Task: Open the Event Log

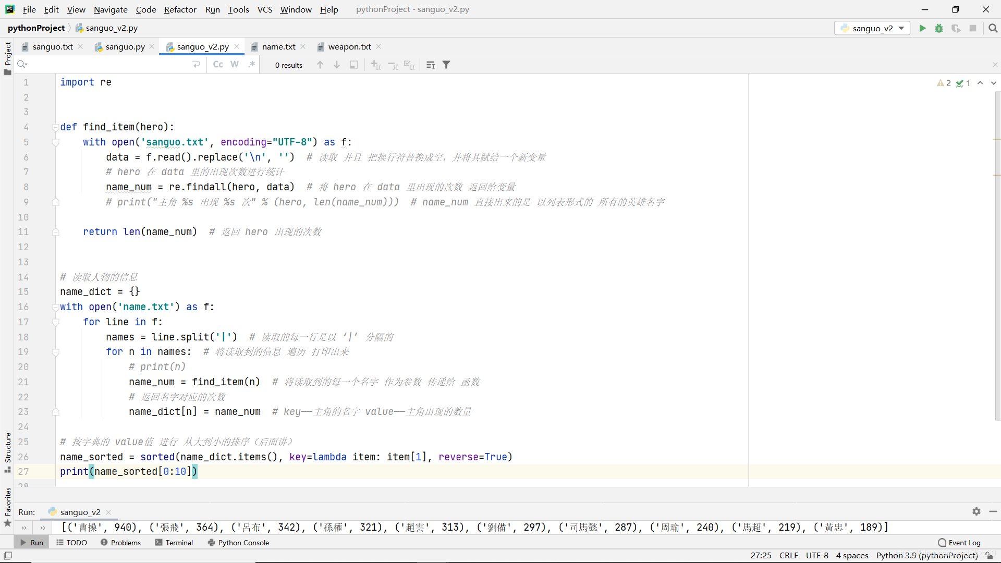Action: (x=959, y=543)
